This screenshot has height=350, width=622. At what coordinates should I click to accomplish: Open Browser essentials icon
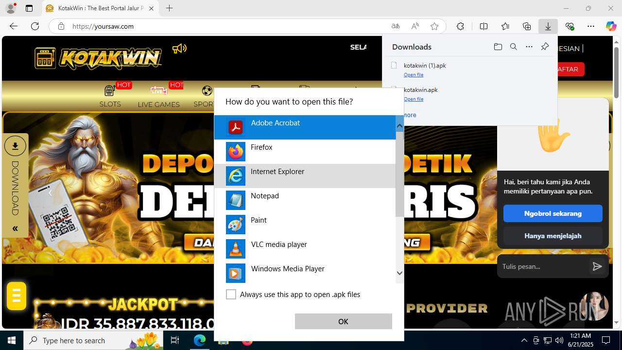pos(570,26)
